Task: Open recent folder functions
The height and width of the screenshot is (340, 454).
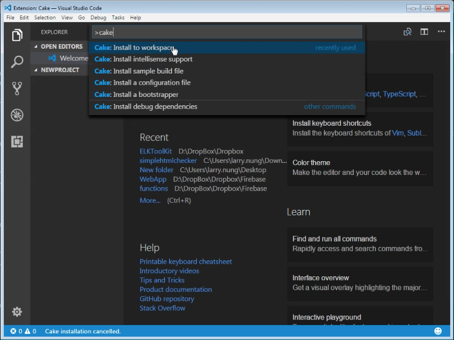Action: click(x=153, y=188)
